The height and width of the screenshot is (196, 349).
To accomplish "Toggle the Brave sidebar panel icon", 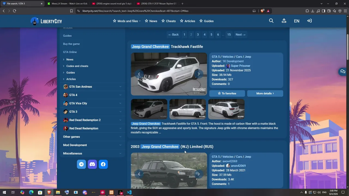I will [x=324, y=11].
